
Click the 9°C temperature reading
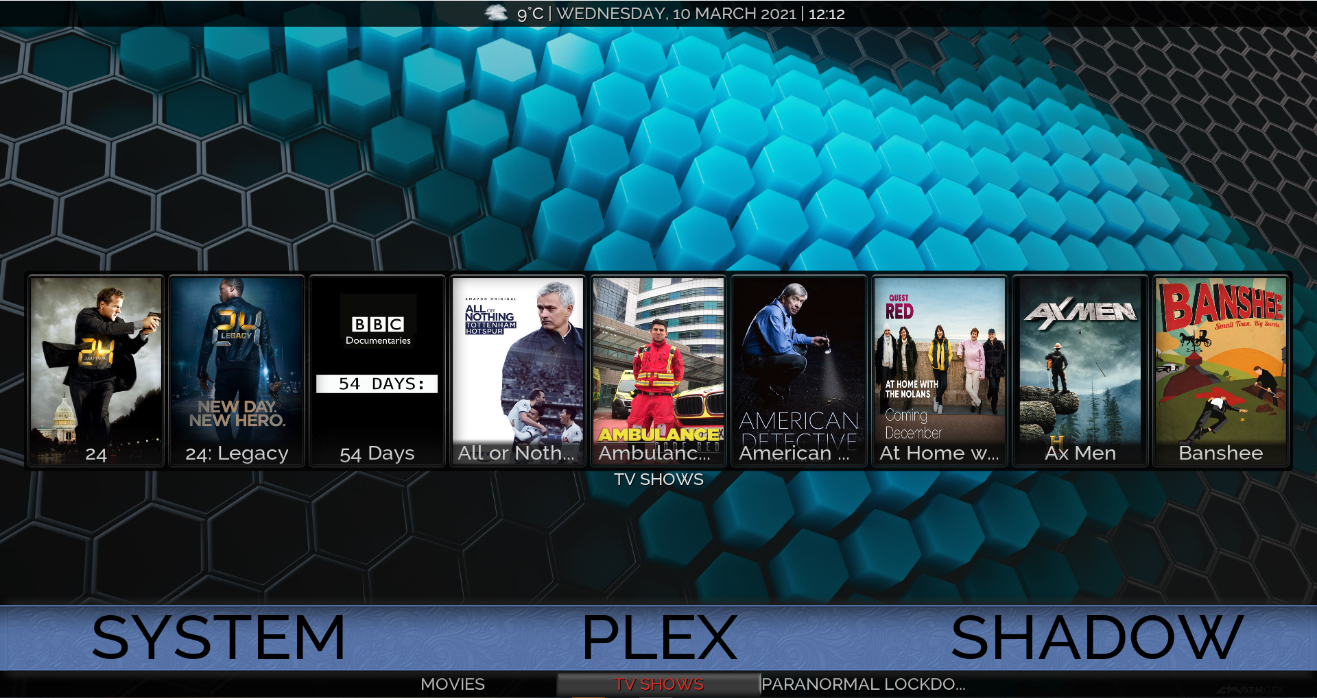point(530,14)
